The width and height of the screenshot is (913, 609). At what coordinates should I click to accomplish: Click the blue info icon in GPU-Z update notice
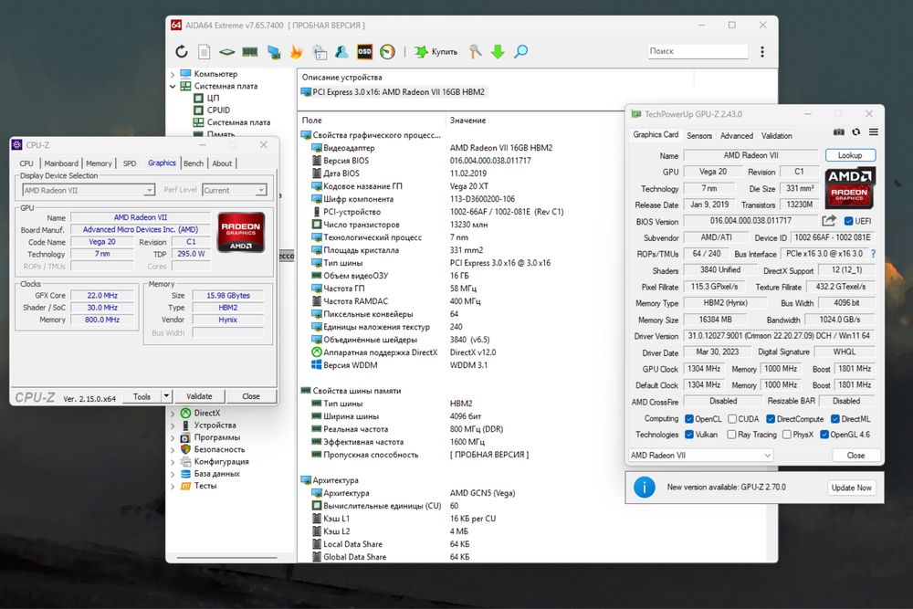pos(644,488)
